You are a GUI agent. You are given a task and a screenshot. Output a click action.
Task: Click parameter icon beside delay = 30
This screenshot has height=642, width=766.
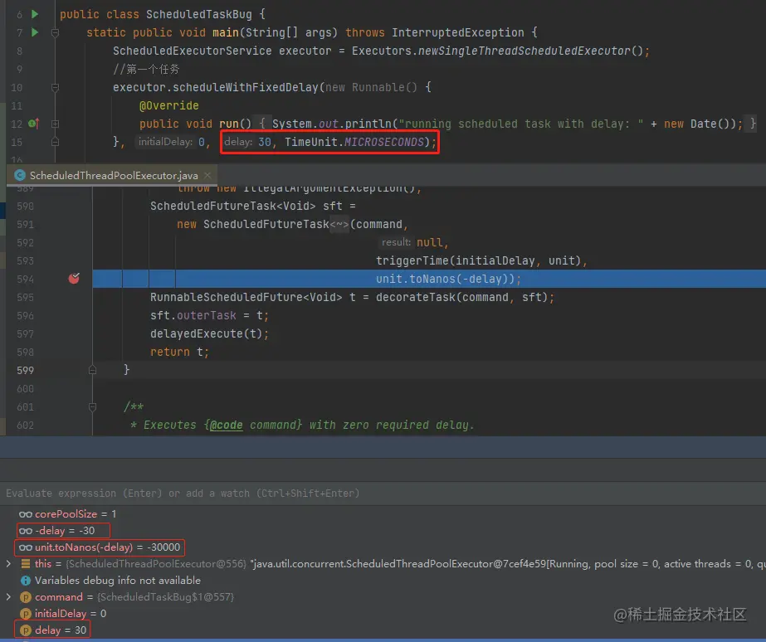[26, 630]
